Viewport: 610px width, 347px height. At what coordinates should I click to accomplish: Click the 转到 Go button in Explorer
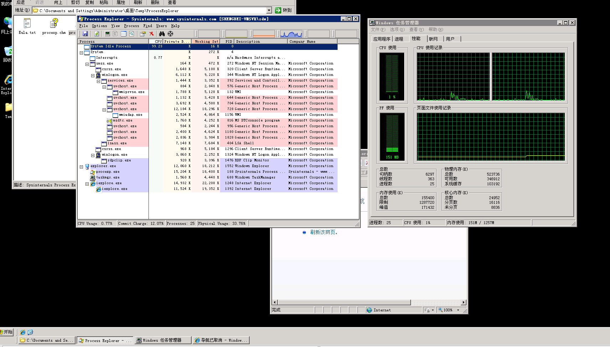pos(283,10)
